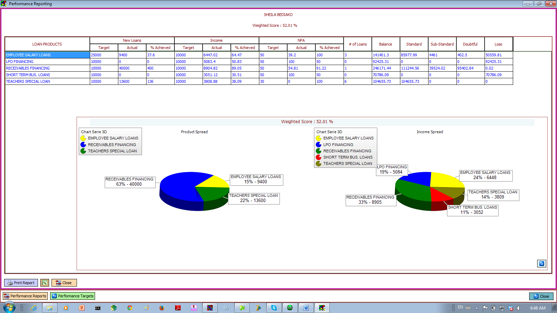Open Action Center flag in tray

pyautogui.click(x=485, y=308)
